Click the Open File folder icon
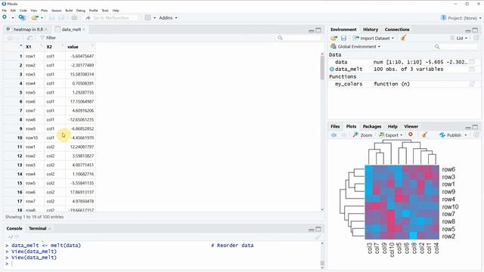 click(x=35, y=18)
